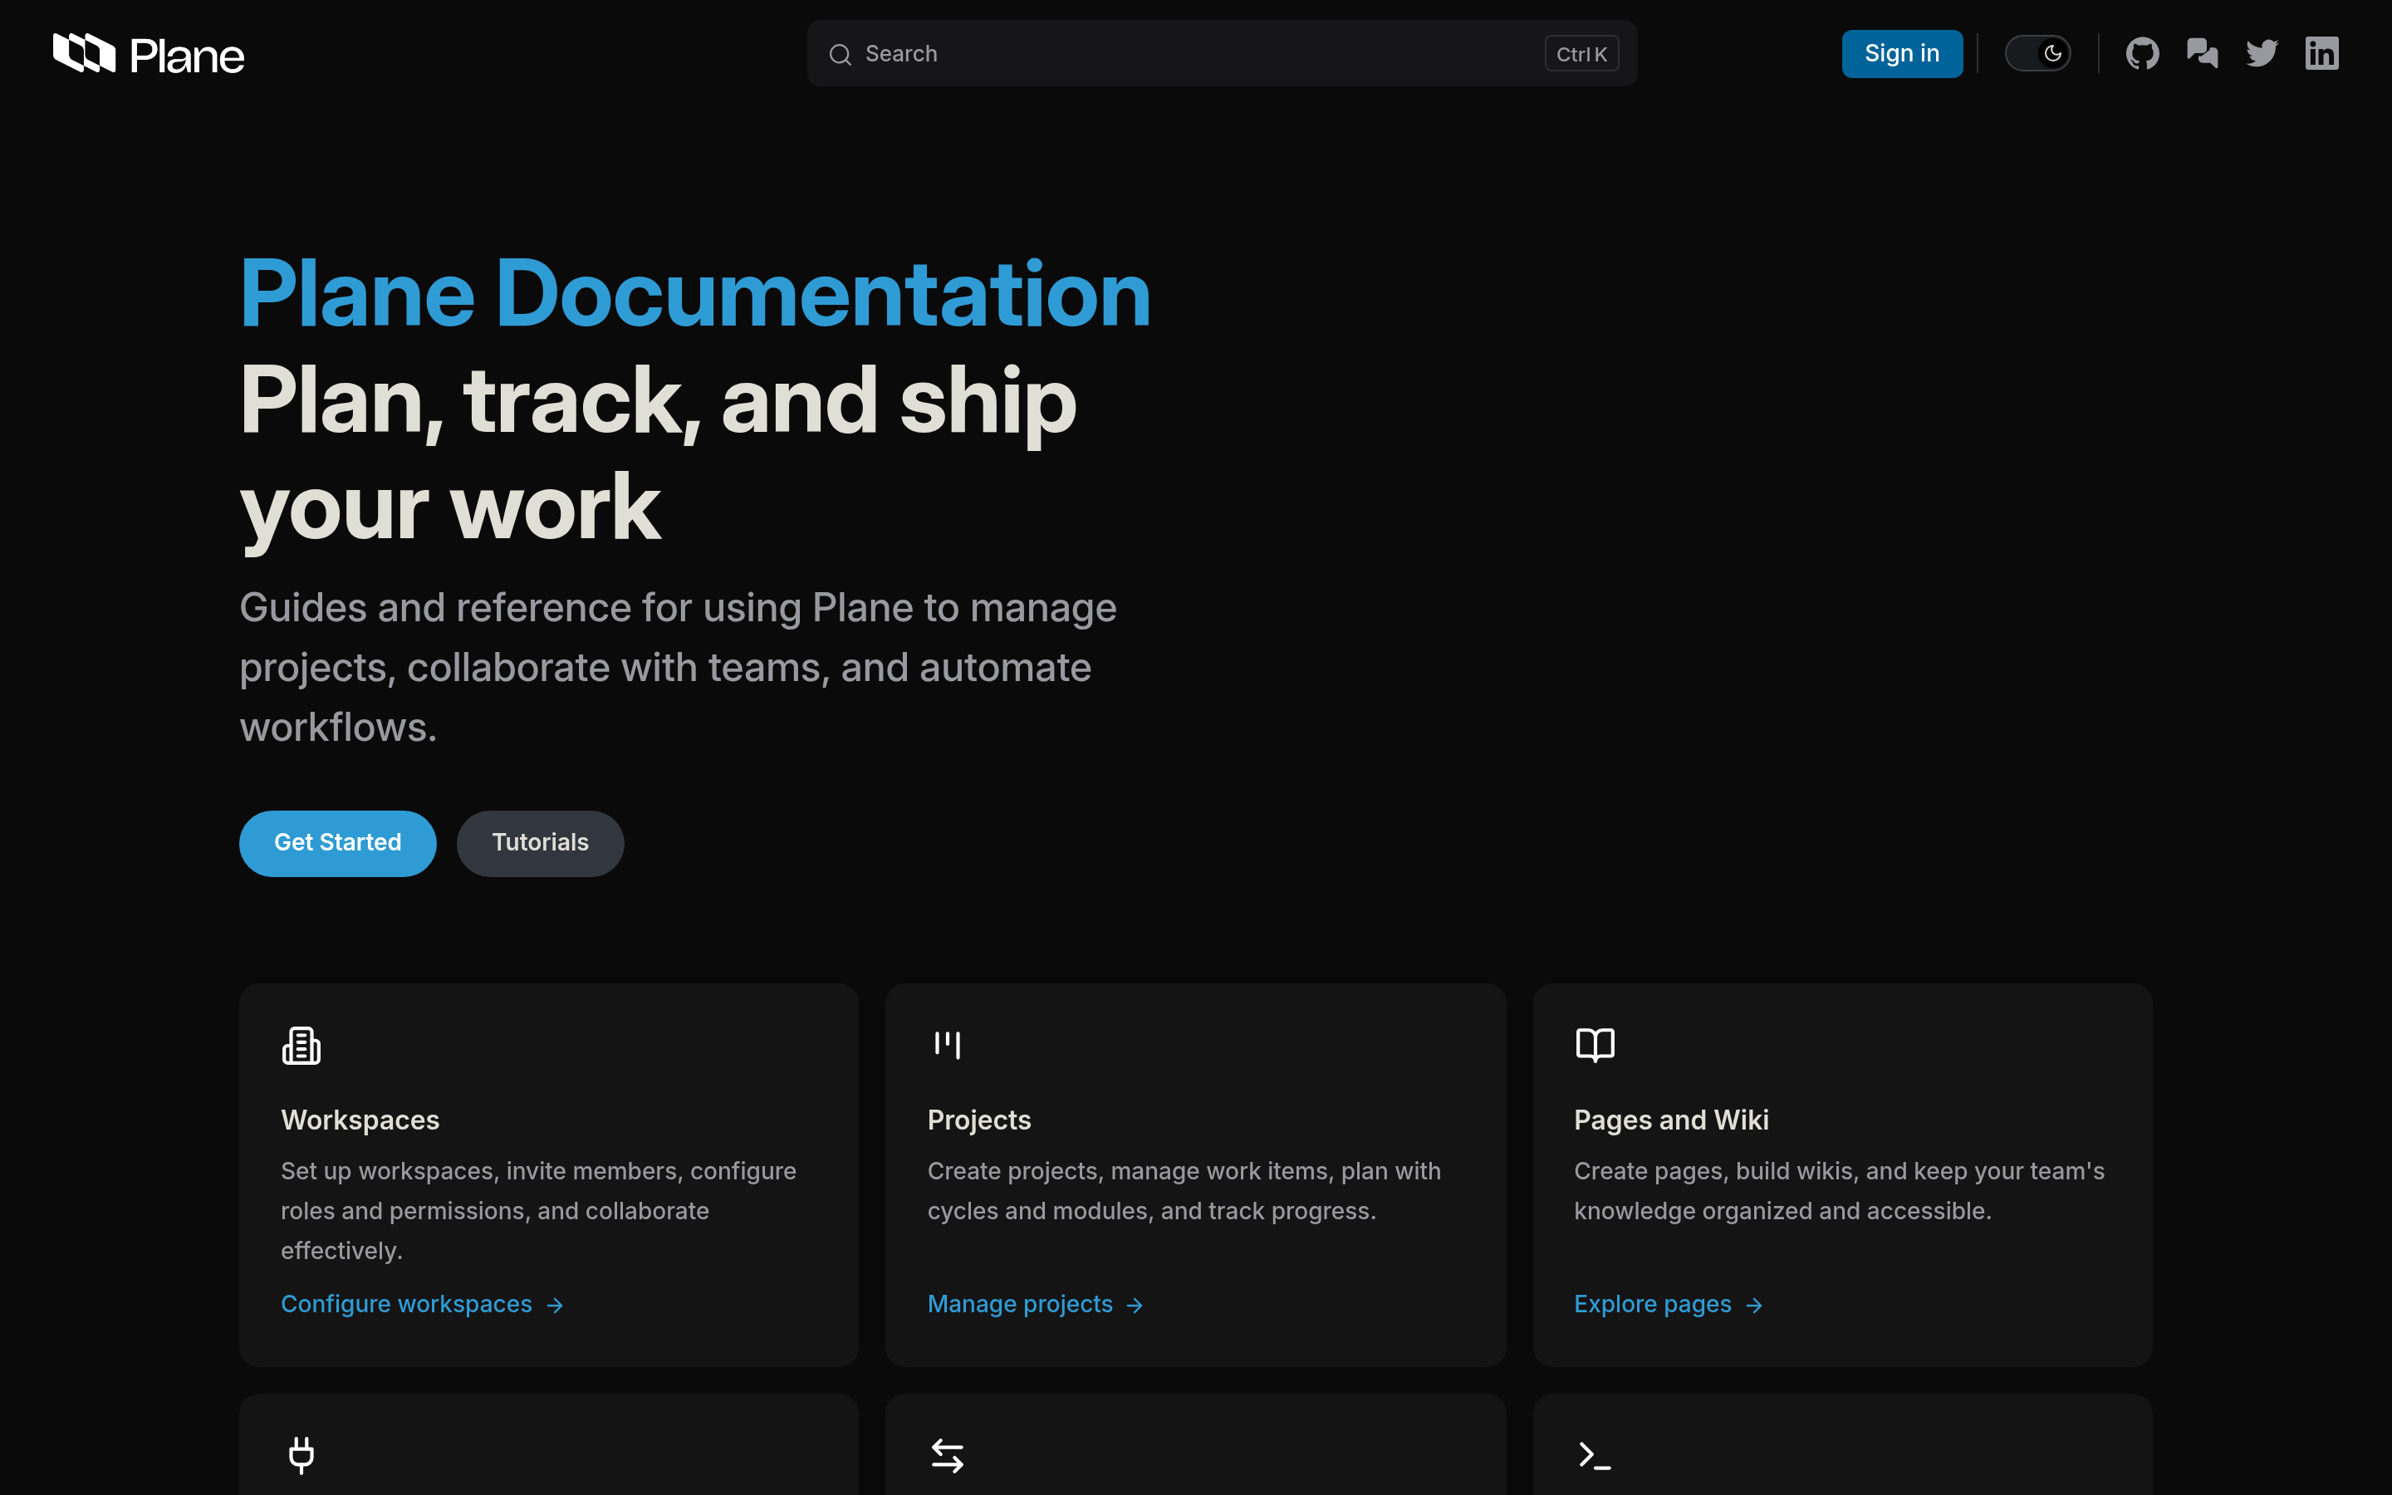Click the magnifier icon in the search bar
Image resolution: width=2392 pixels, height=1495 pixels.
pos(841,54)
